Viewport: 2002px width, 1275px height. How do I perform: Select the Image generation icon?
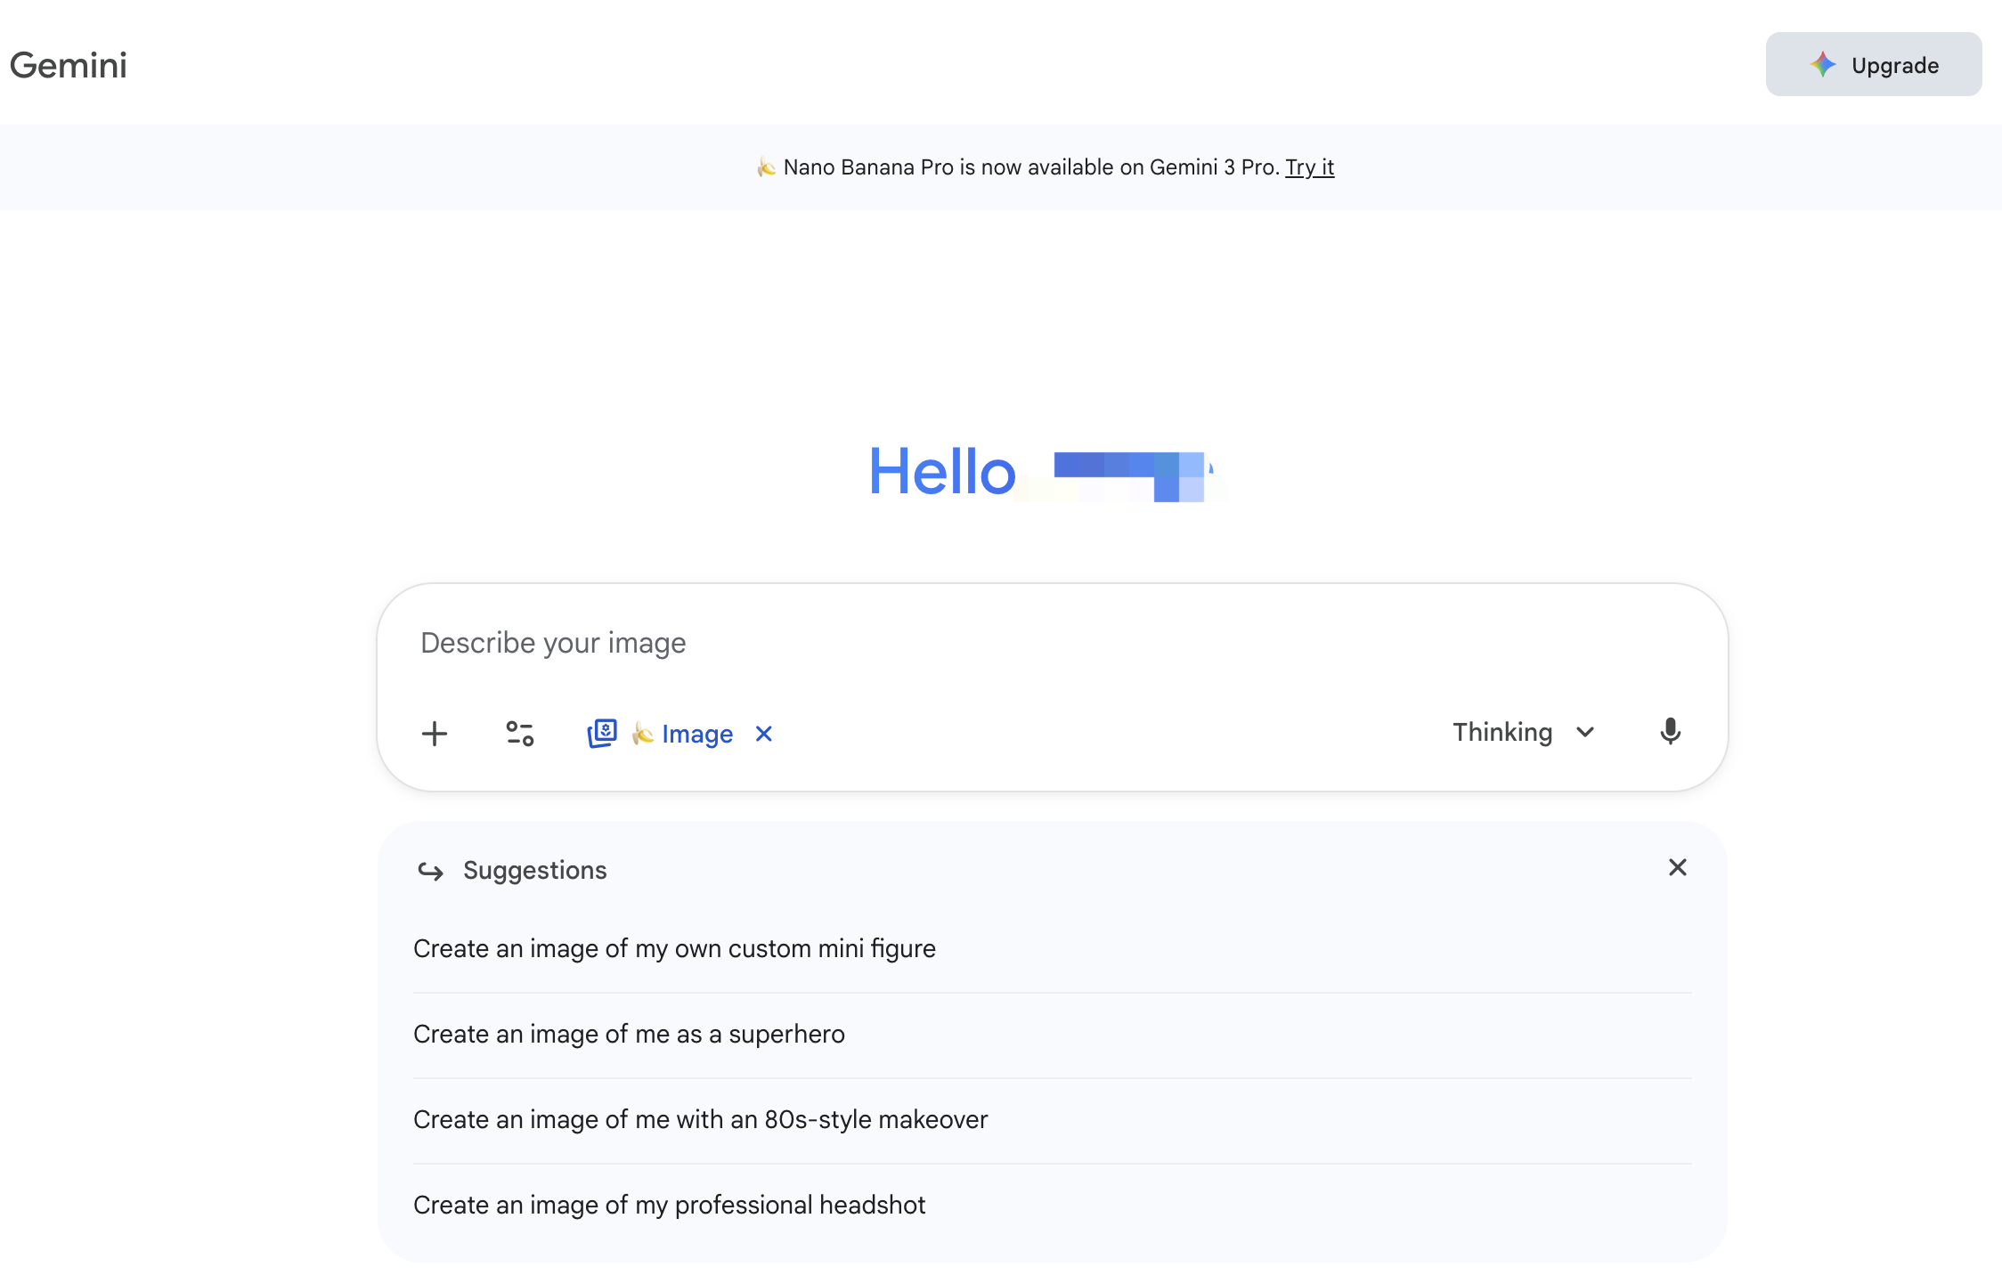(x=602, y=733)
